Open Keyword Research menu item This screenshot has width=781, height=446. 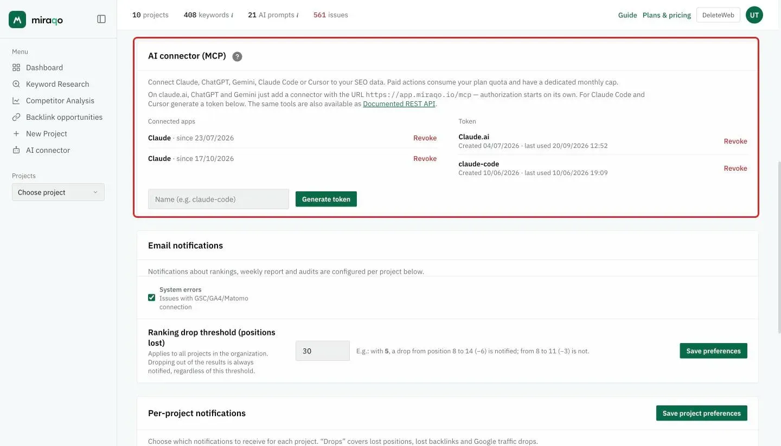57,84
